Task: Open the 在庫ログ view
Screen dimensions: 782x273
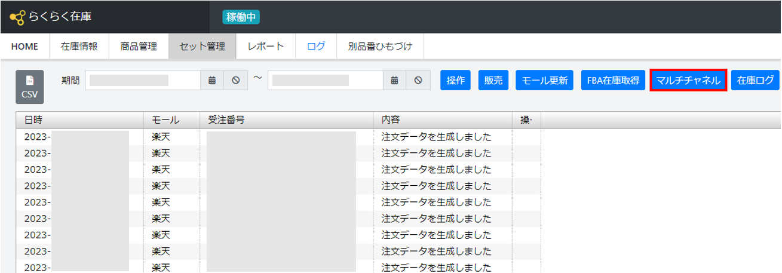Action: click(x=755, y=80)
